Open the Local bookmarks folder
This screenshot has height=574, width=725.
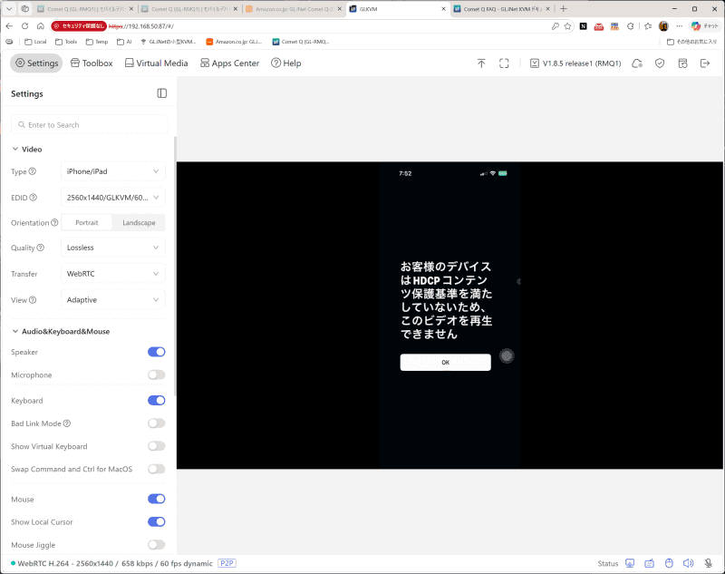pyautogui.click(x=35, y=42)
